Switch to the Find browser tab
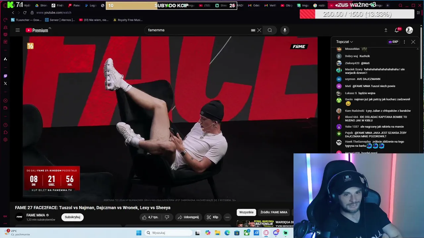Screen dimensions: 424x238 58,5
